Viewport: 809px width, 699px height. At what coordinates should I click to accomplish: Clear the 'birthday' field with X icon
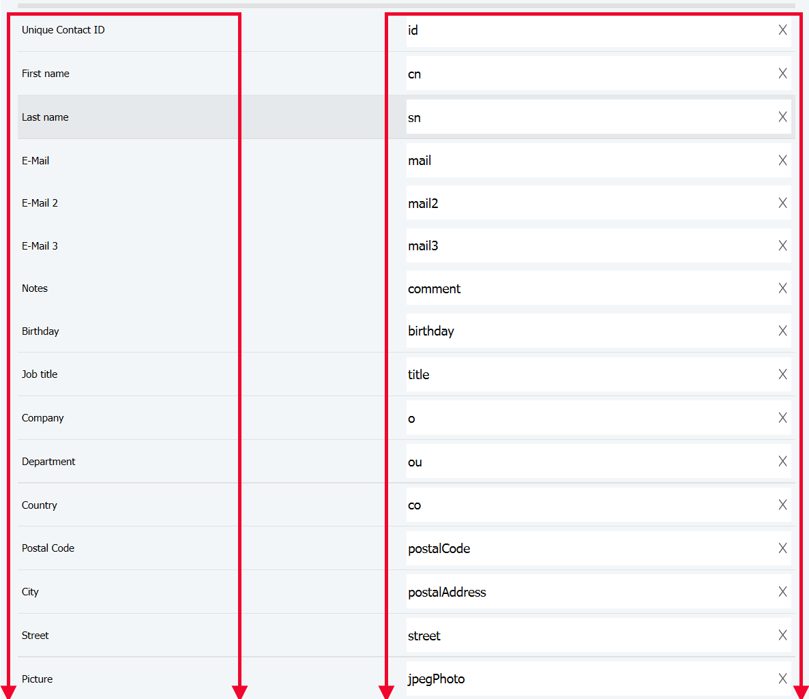click(782, 331)
